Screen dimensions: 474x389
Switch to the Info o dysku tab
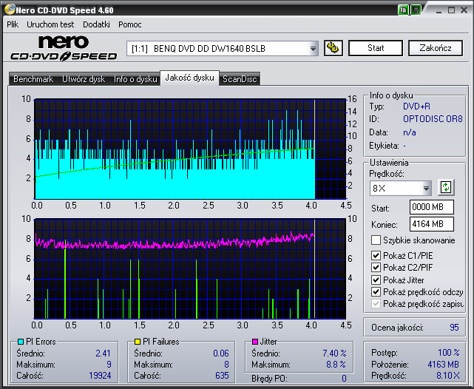[x=135, y=79]
